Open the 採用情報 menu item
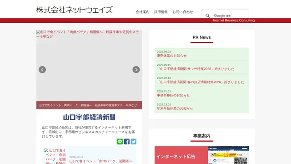 point(161,12)
